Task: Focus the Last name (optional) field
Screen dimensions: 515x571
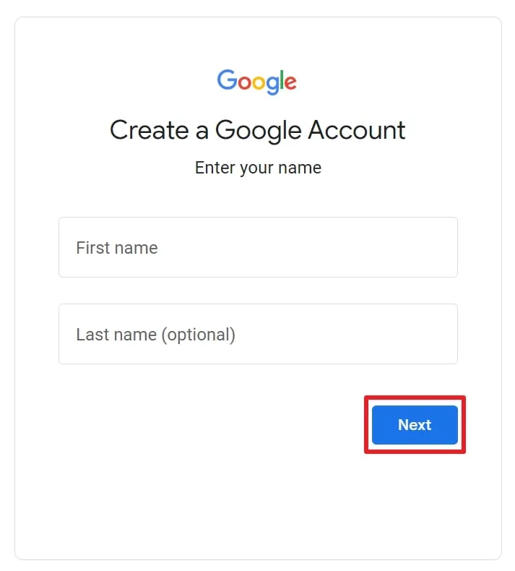Action: coord(258,334)
